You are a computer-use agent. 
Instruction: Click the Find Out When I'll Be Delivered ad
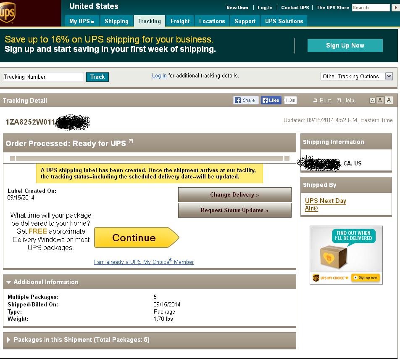click(x=346, y=255)
